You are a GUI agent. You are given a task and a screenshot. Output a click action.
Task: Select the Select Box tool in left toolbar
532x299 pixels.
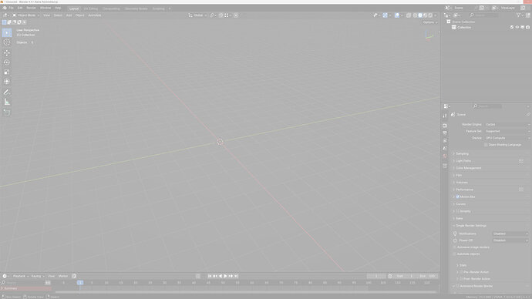click(x=7, y=32)
